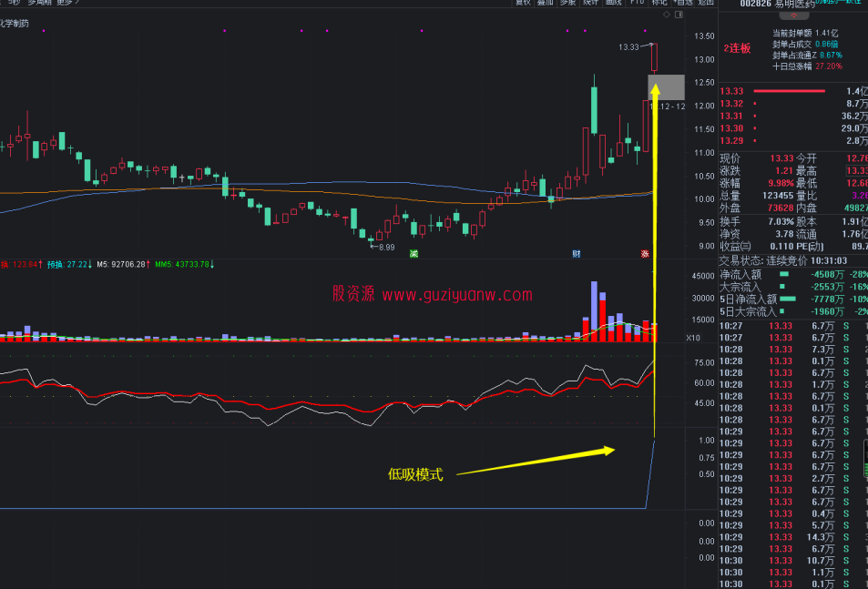Click the 45000 volume axis label
868x589 pixels.
coord(703,276)
